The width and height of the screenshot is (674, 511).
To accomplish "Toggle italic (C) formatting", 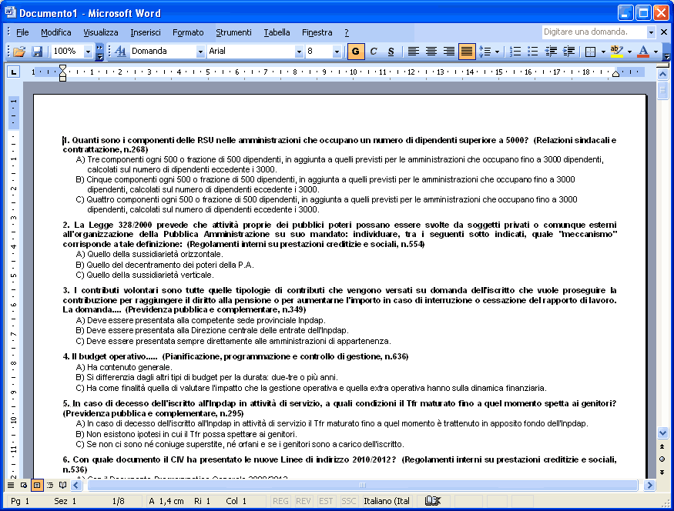I will (x=374, y=52).
